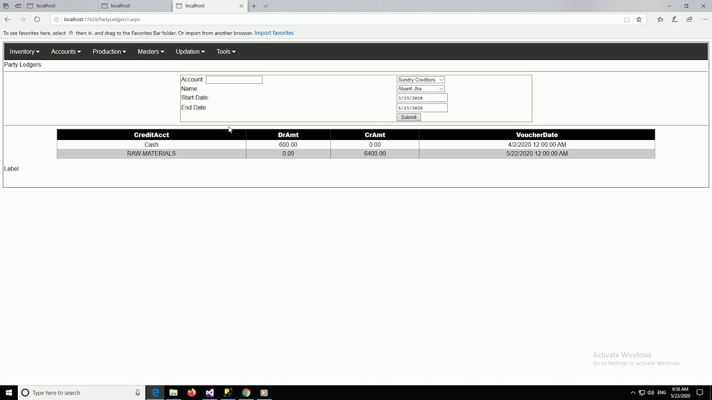Open the Sundry Creditors dropdown
Image resolution: width=712 pixels, height=400 pixels.
coord(421,80)
